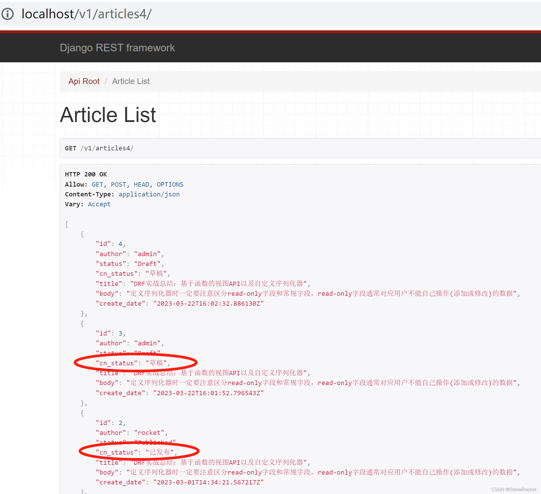Click the application/json Content-Type link

coord(149,194)
